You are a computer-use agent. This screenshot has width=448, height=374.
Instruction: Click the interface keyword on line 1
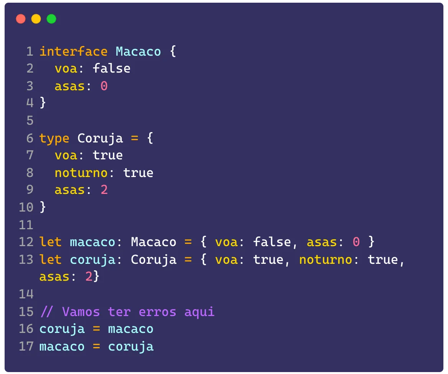tap(73, 52)
